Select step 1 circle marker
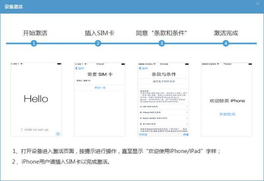Image resolution: width=264 pixels, height=181 pixels. click(x=34, y=43)
